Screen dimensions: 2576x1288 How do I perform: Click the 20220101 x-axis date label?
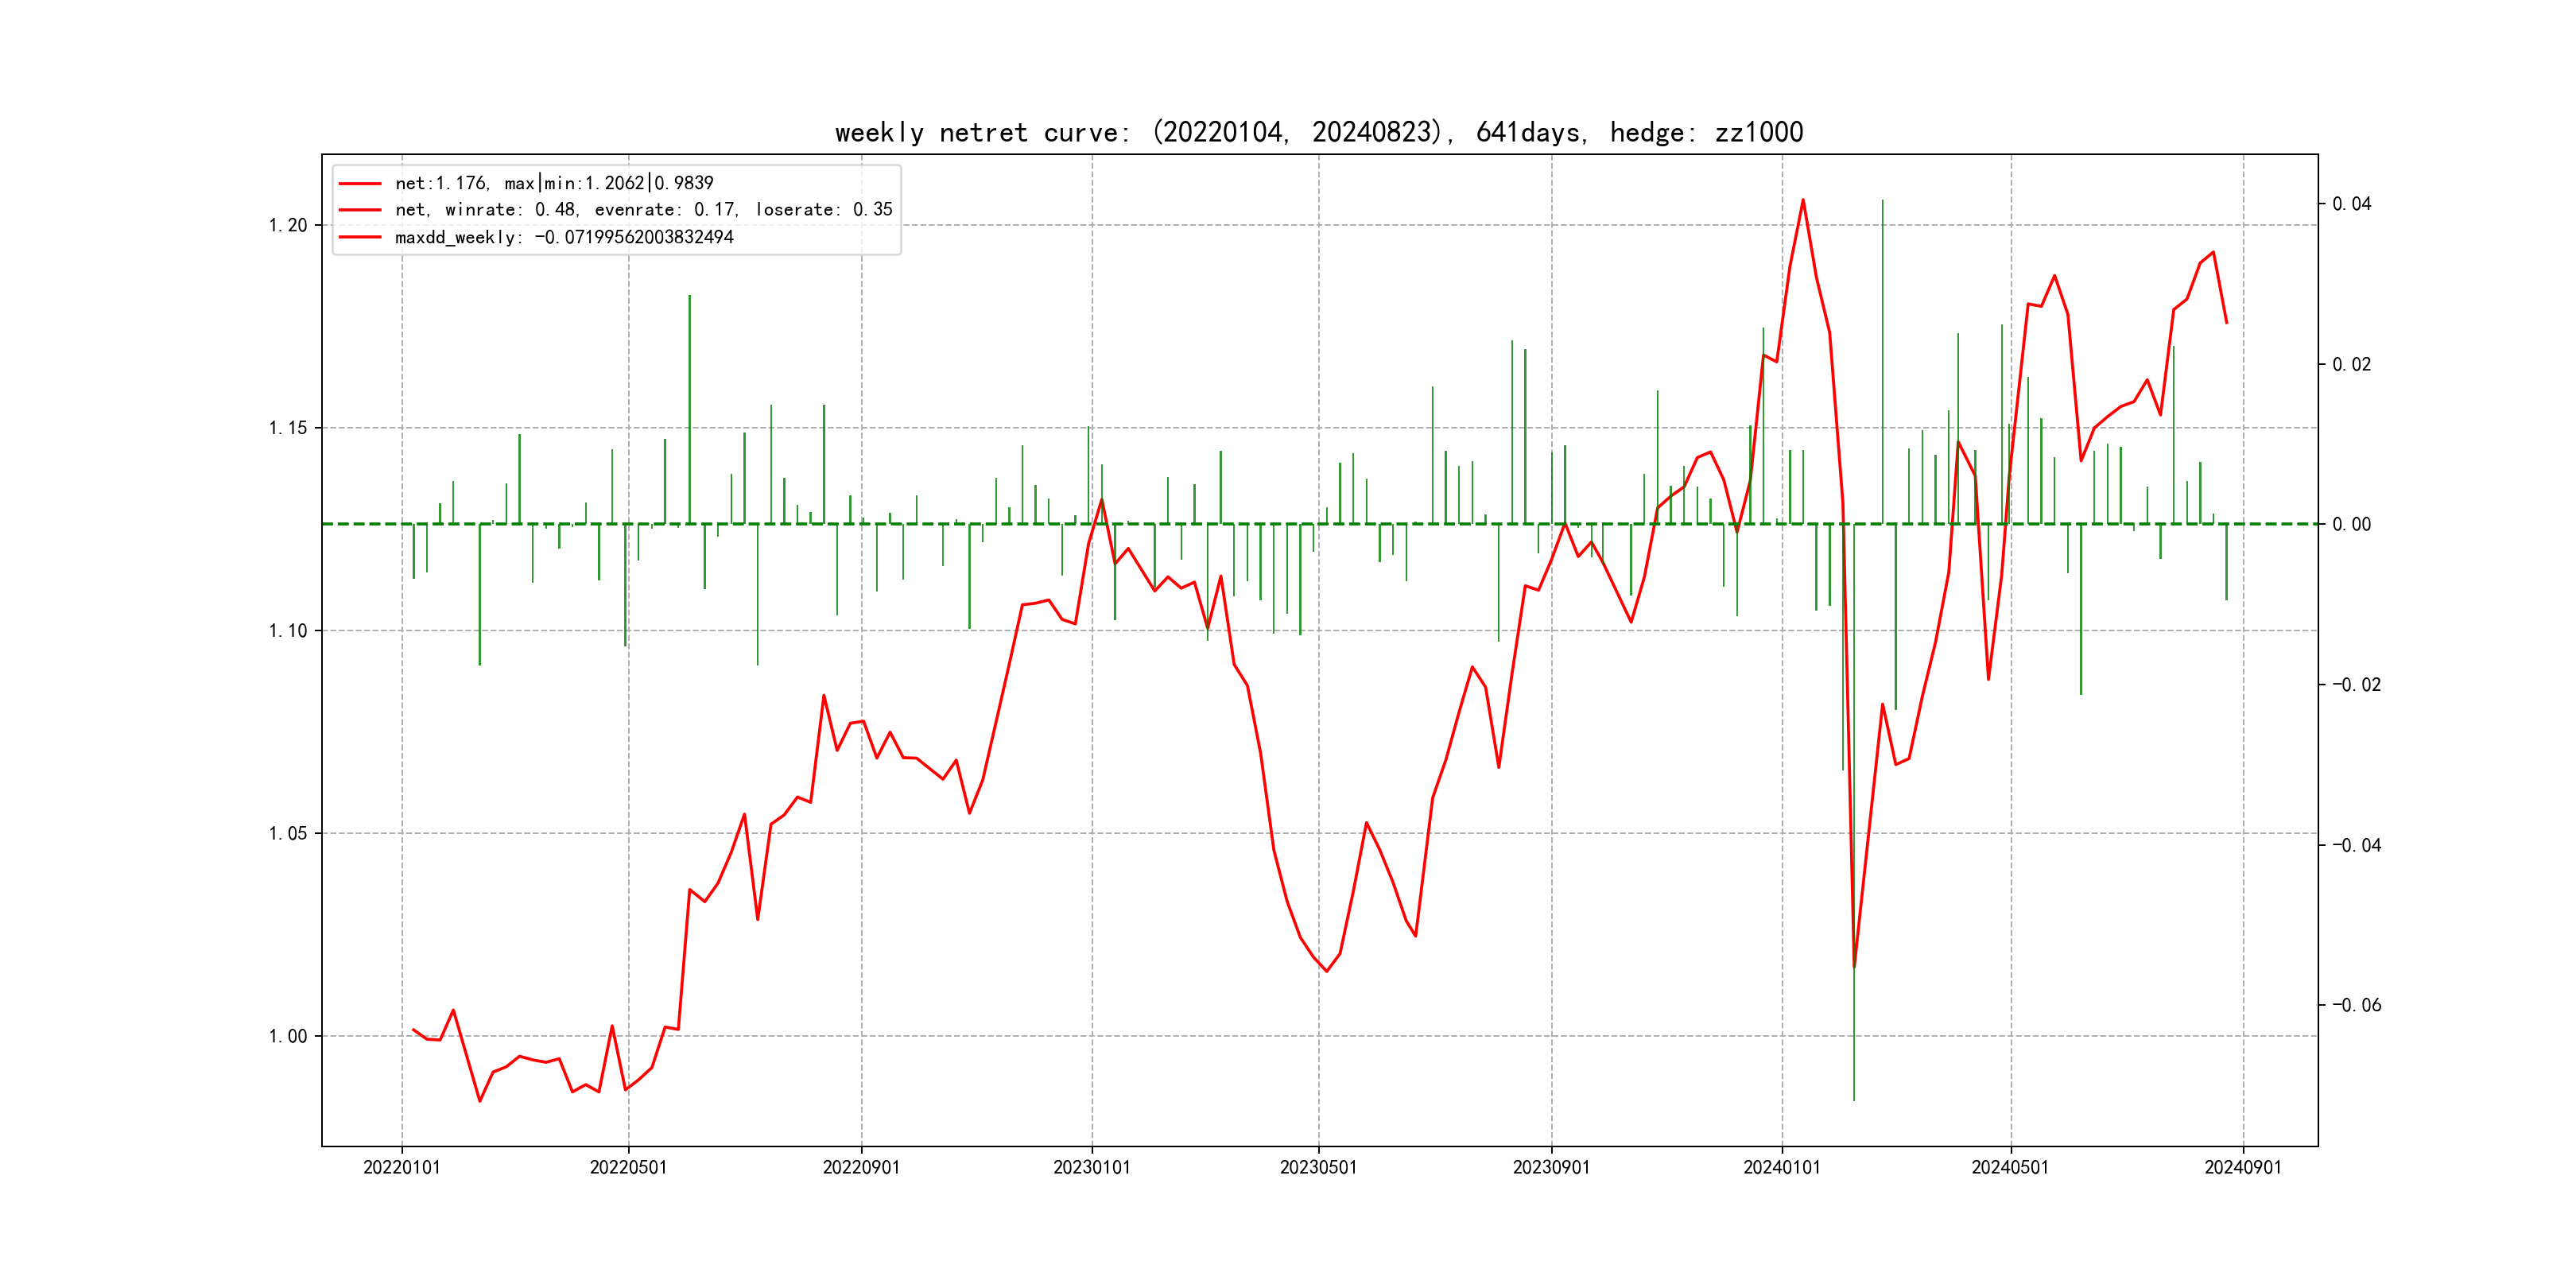[401, 1167]
